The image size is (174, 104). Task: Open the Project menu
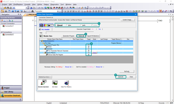(4, 4)
